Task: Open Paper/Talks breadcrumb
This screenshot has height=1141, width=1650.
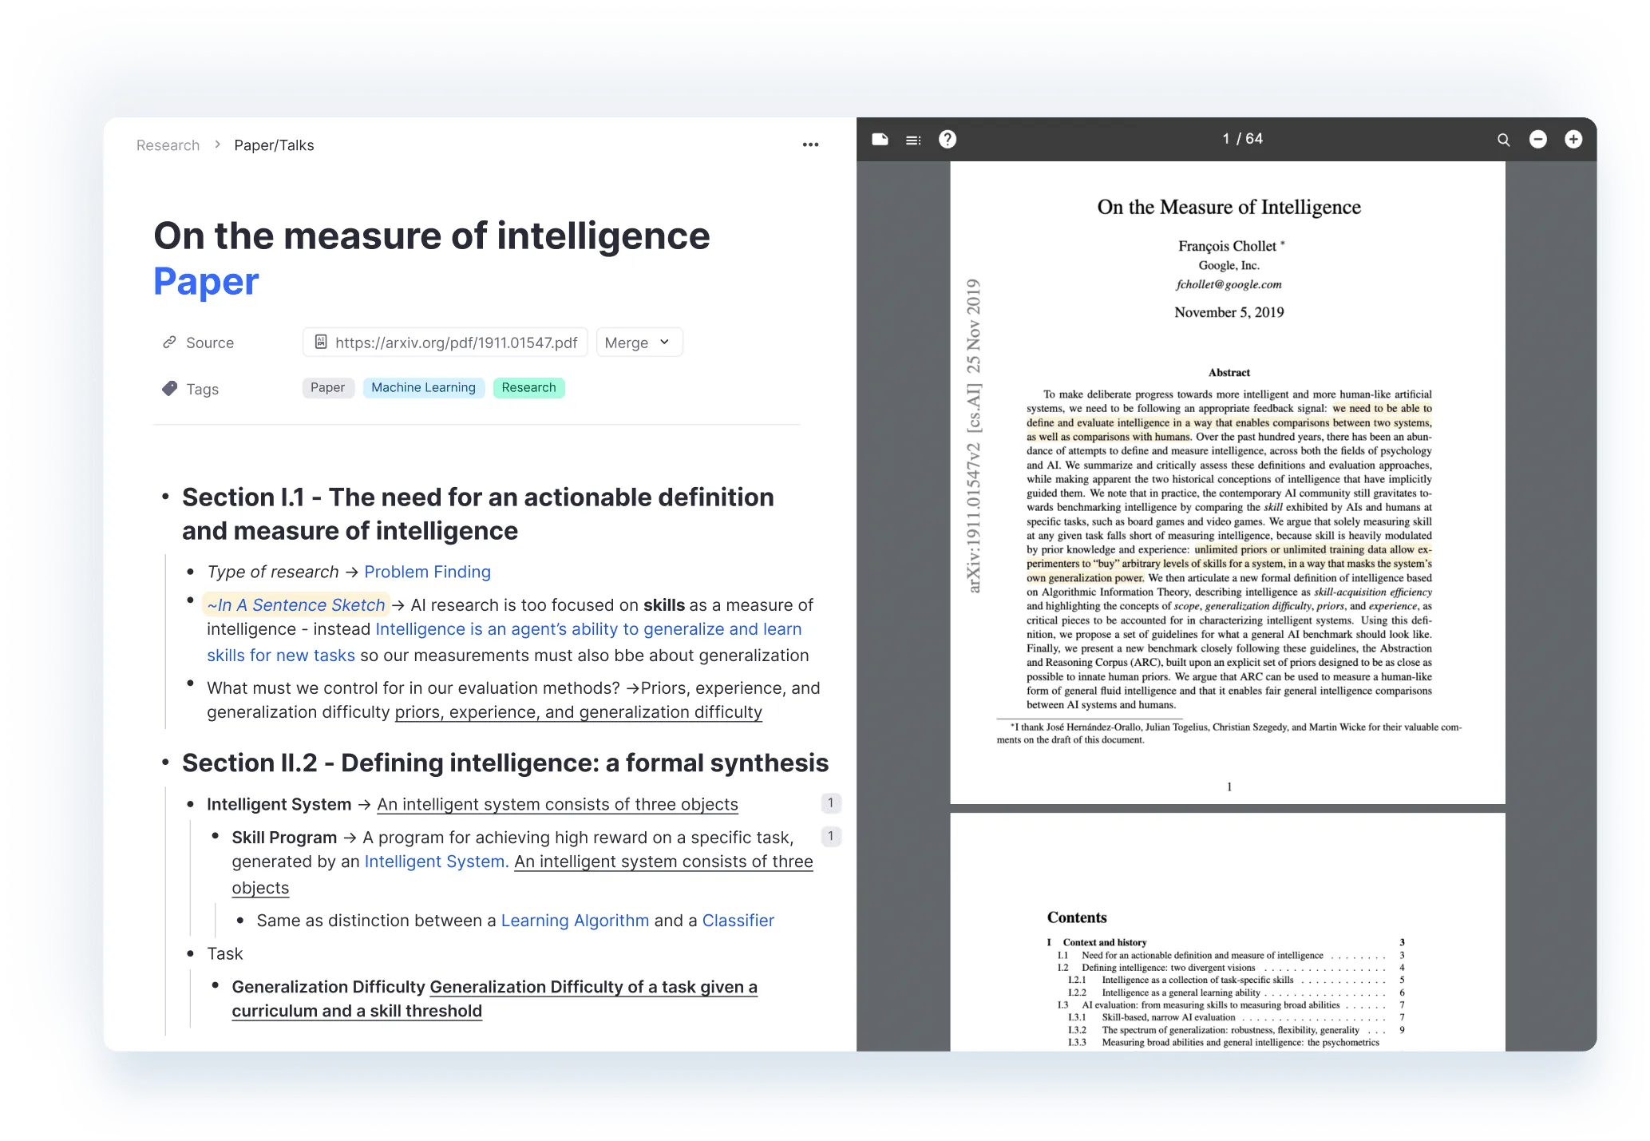Action: (274, 145)
